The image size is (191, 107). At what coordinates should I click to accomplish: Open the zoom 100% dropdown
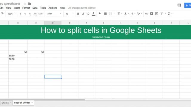pos(12,14)
